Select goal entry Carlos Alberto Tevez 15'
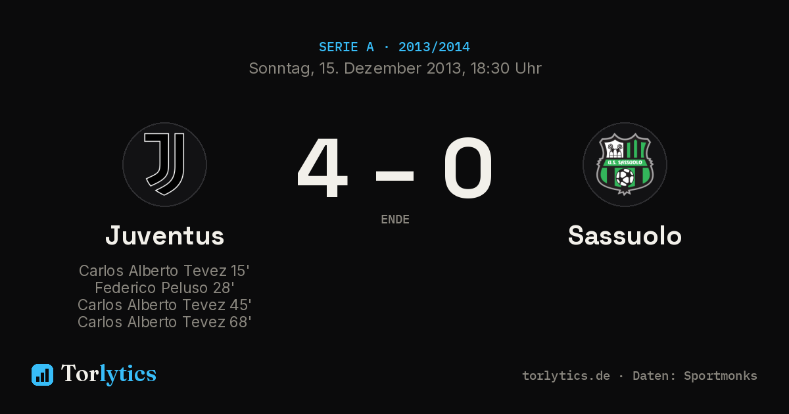789x414 pixels. (164, 271)
